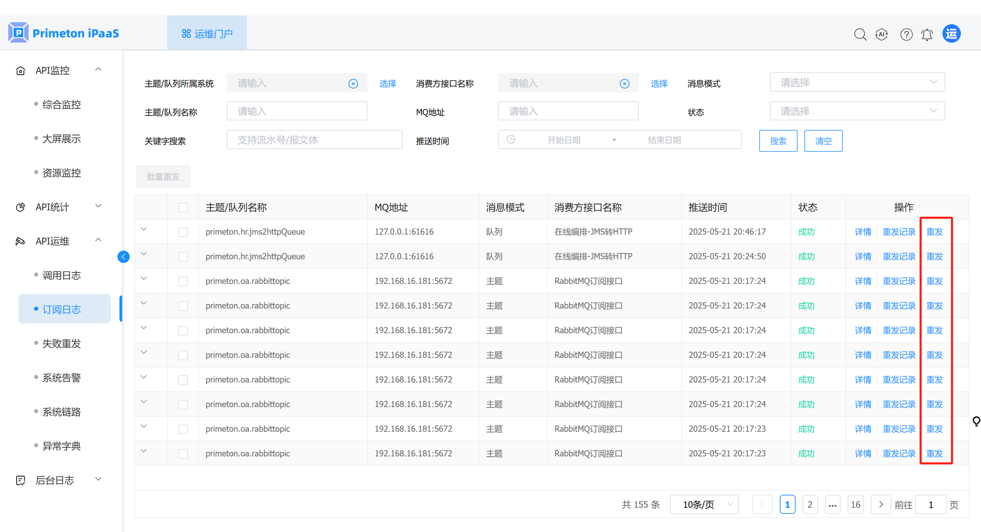
Task: Check the first primeton.hr.jms2httpQueue row checkbox
Action: click(183, 232)
